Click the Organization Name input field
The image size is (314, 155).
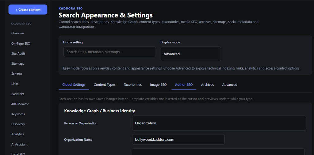pyautogui.click(x=178, y=139)
